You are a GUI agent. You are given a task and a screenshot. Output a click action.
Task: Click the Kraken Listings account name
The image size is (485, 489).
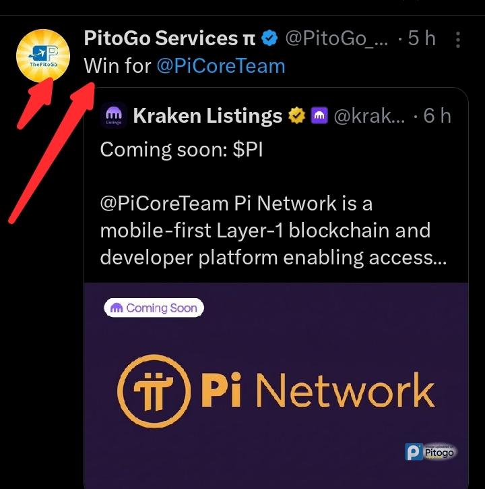pyautogui.click(x=207, y=116)
